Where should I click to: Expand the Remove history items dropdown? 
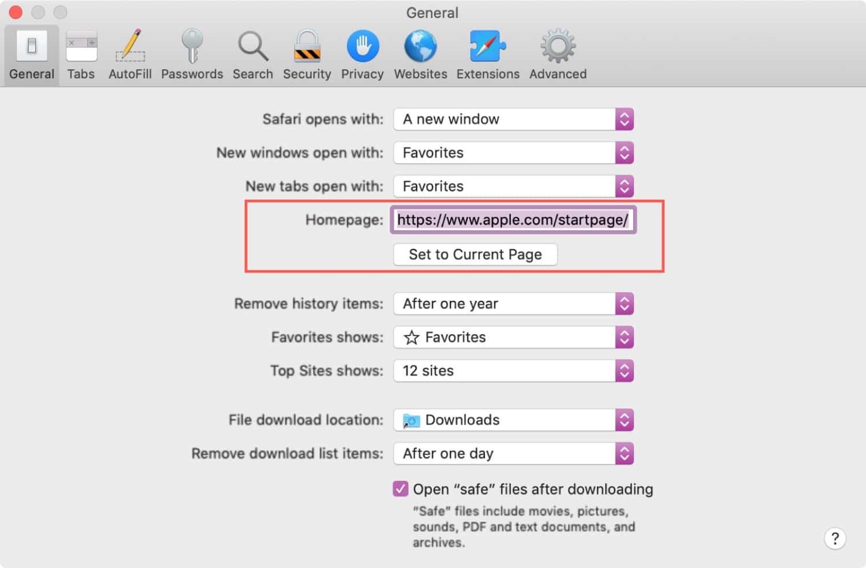click(513, 304)
